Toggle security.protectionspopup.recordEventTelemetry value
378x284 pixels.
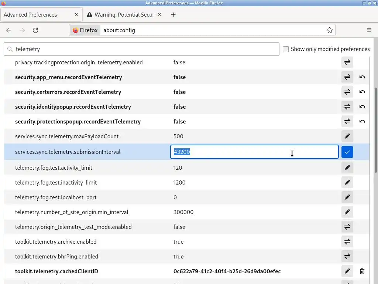click(x=347, y=121)
